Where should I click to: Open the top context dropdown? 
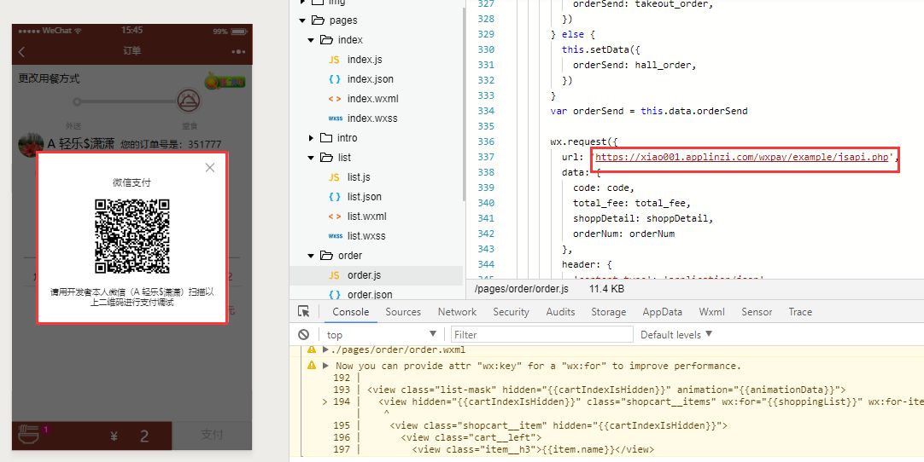point(381,334)
